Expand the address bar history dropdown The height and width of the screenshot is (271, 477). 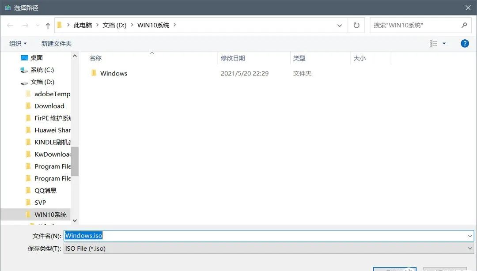339,26
